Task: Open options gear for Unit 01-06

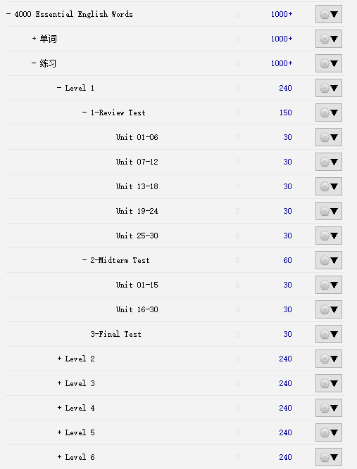Action: (x=329, y=137)
